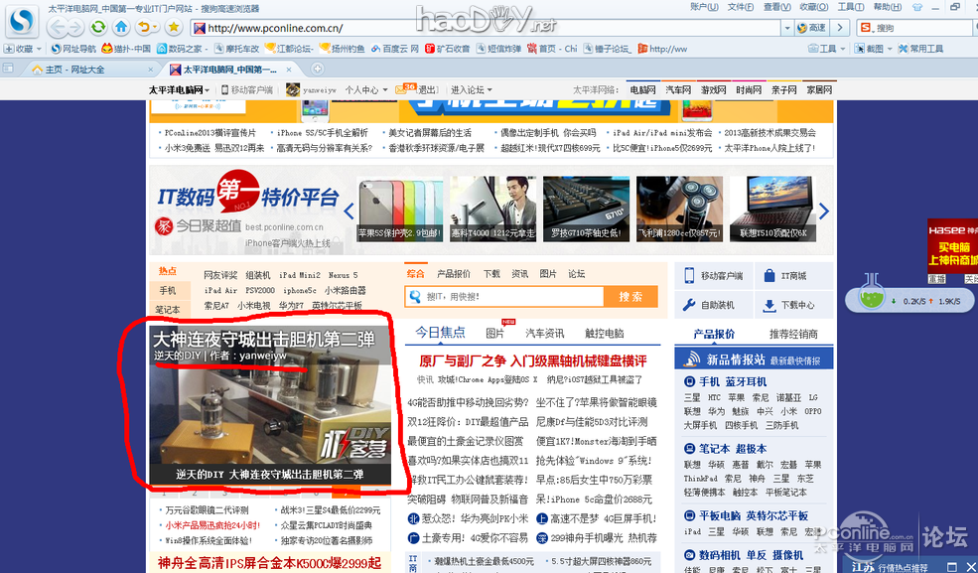Select the 自助装机 wrench icon

(x=688, y=302)
